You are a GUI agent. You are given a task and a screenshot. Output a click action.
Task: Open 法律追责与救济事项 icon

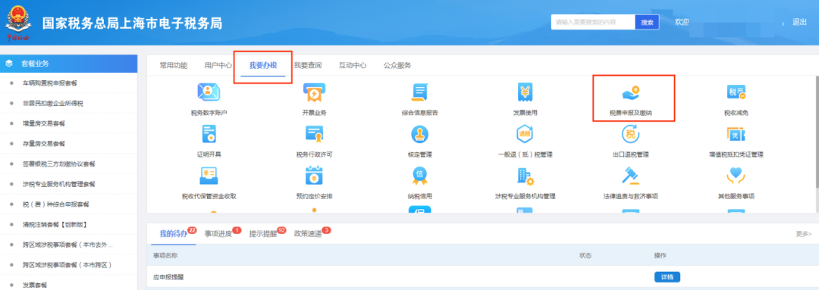[630, 176]
